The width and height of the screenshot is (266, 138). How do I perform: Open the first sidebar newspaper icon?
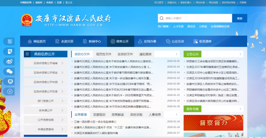pos(10,41)
